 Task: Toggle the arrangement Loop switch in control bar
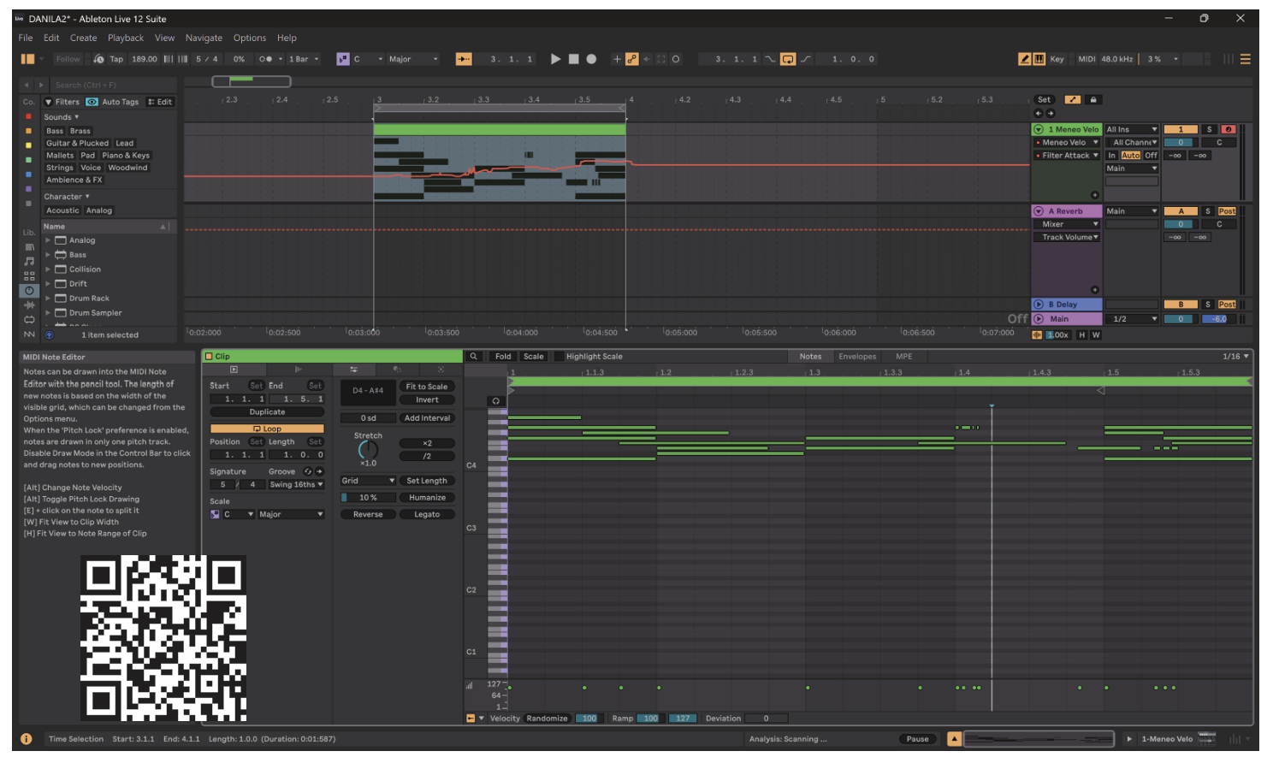click(787, 59)
